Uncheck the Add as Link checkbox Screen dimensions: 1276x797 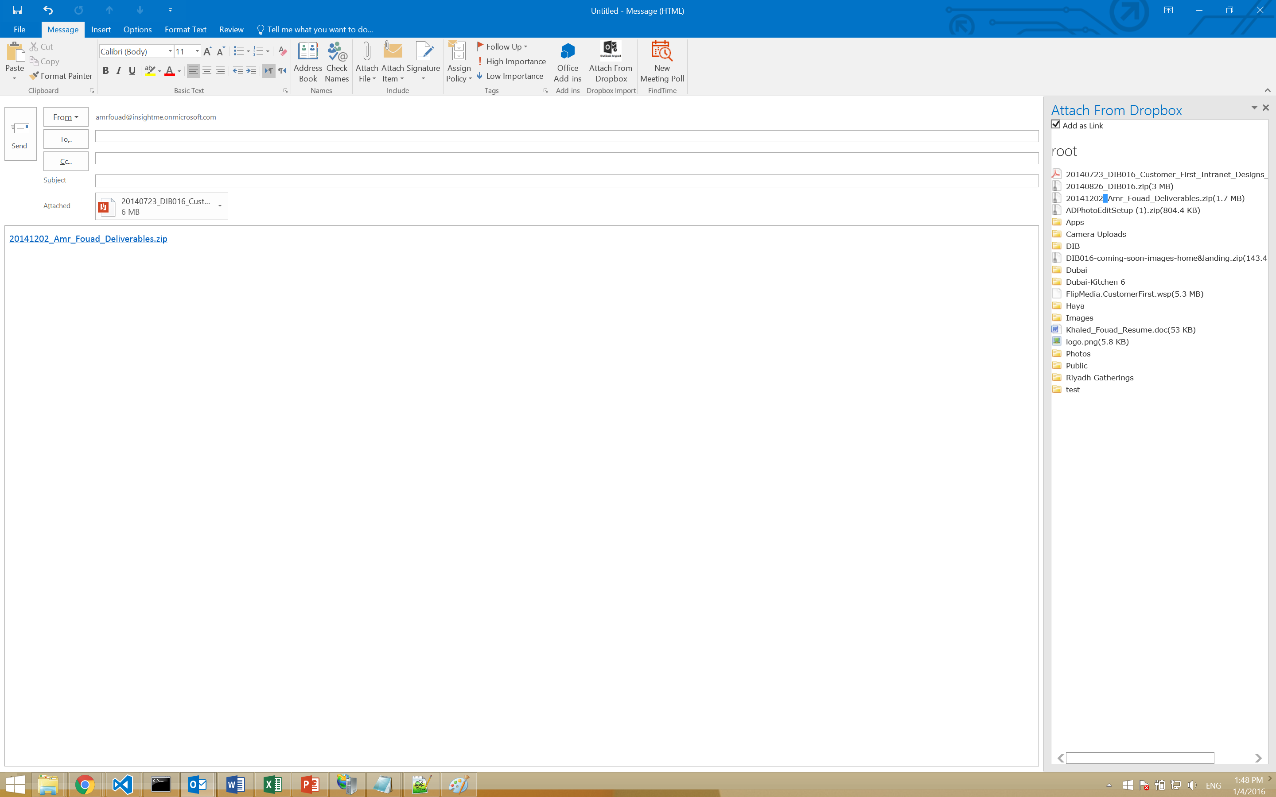click(x=1056, y=124)
